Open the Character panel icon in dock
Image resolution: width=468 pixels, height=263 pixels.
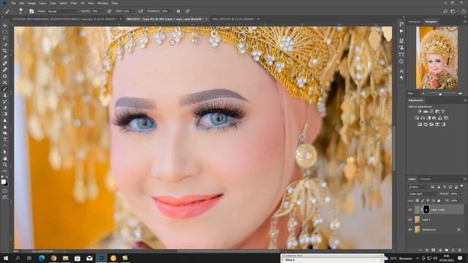pyautogui.click(x=401, y=71)
